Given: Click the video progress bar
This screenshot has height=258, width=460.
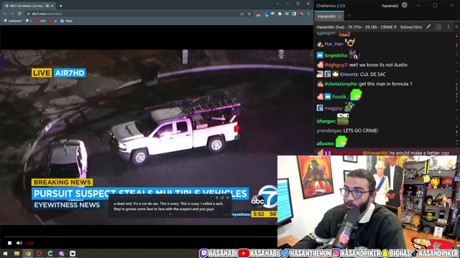Looking at the screenshot, I should pos(141,236).
